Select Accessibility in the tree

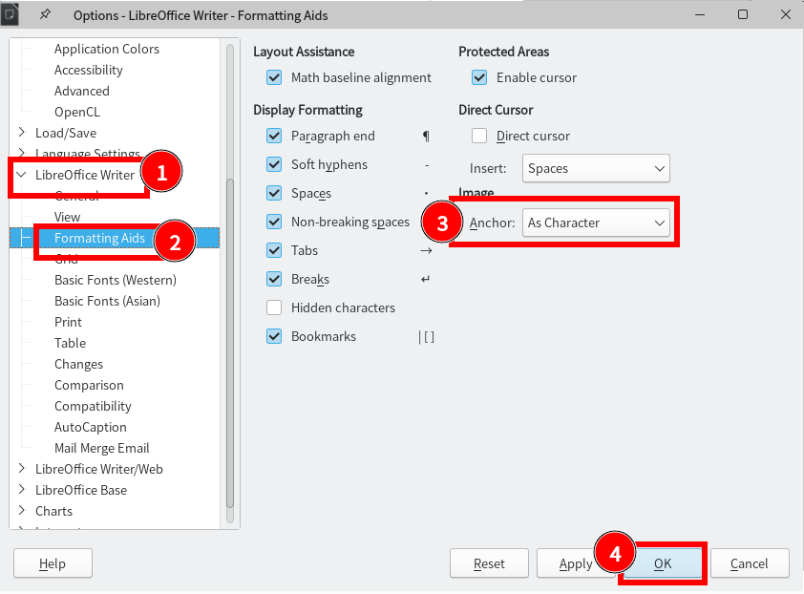[x=89, y=71]
